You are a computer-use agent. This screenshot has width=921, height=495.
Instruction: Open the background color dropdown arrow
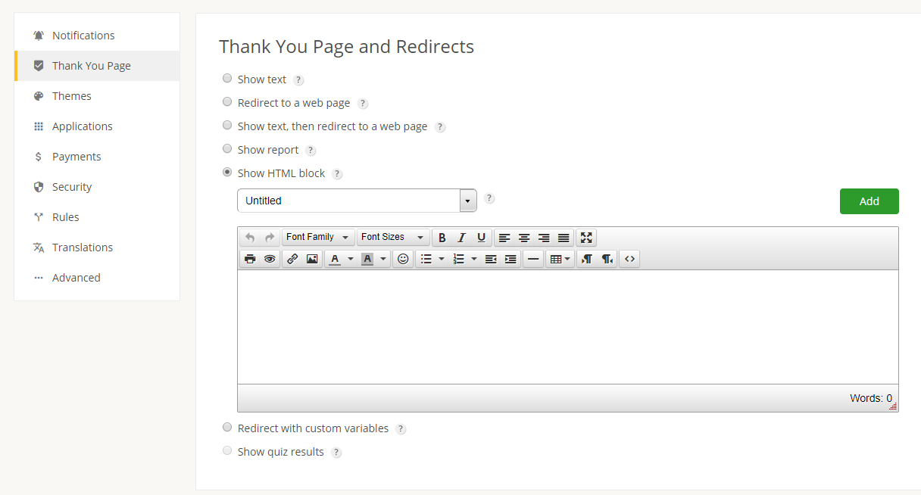383,259
